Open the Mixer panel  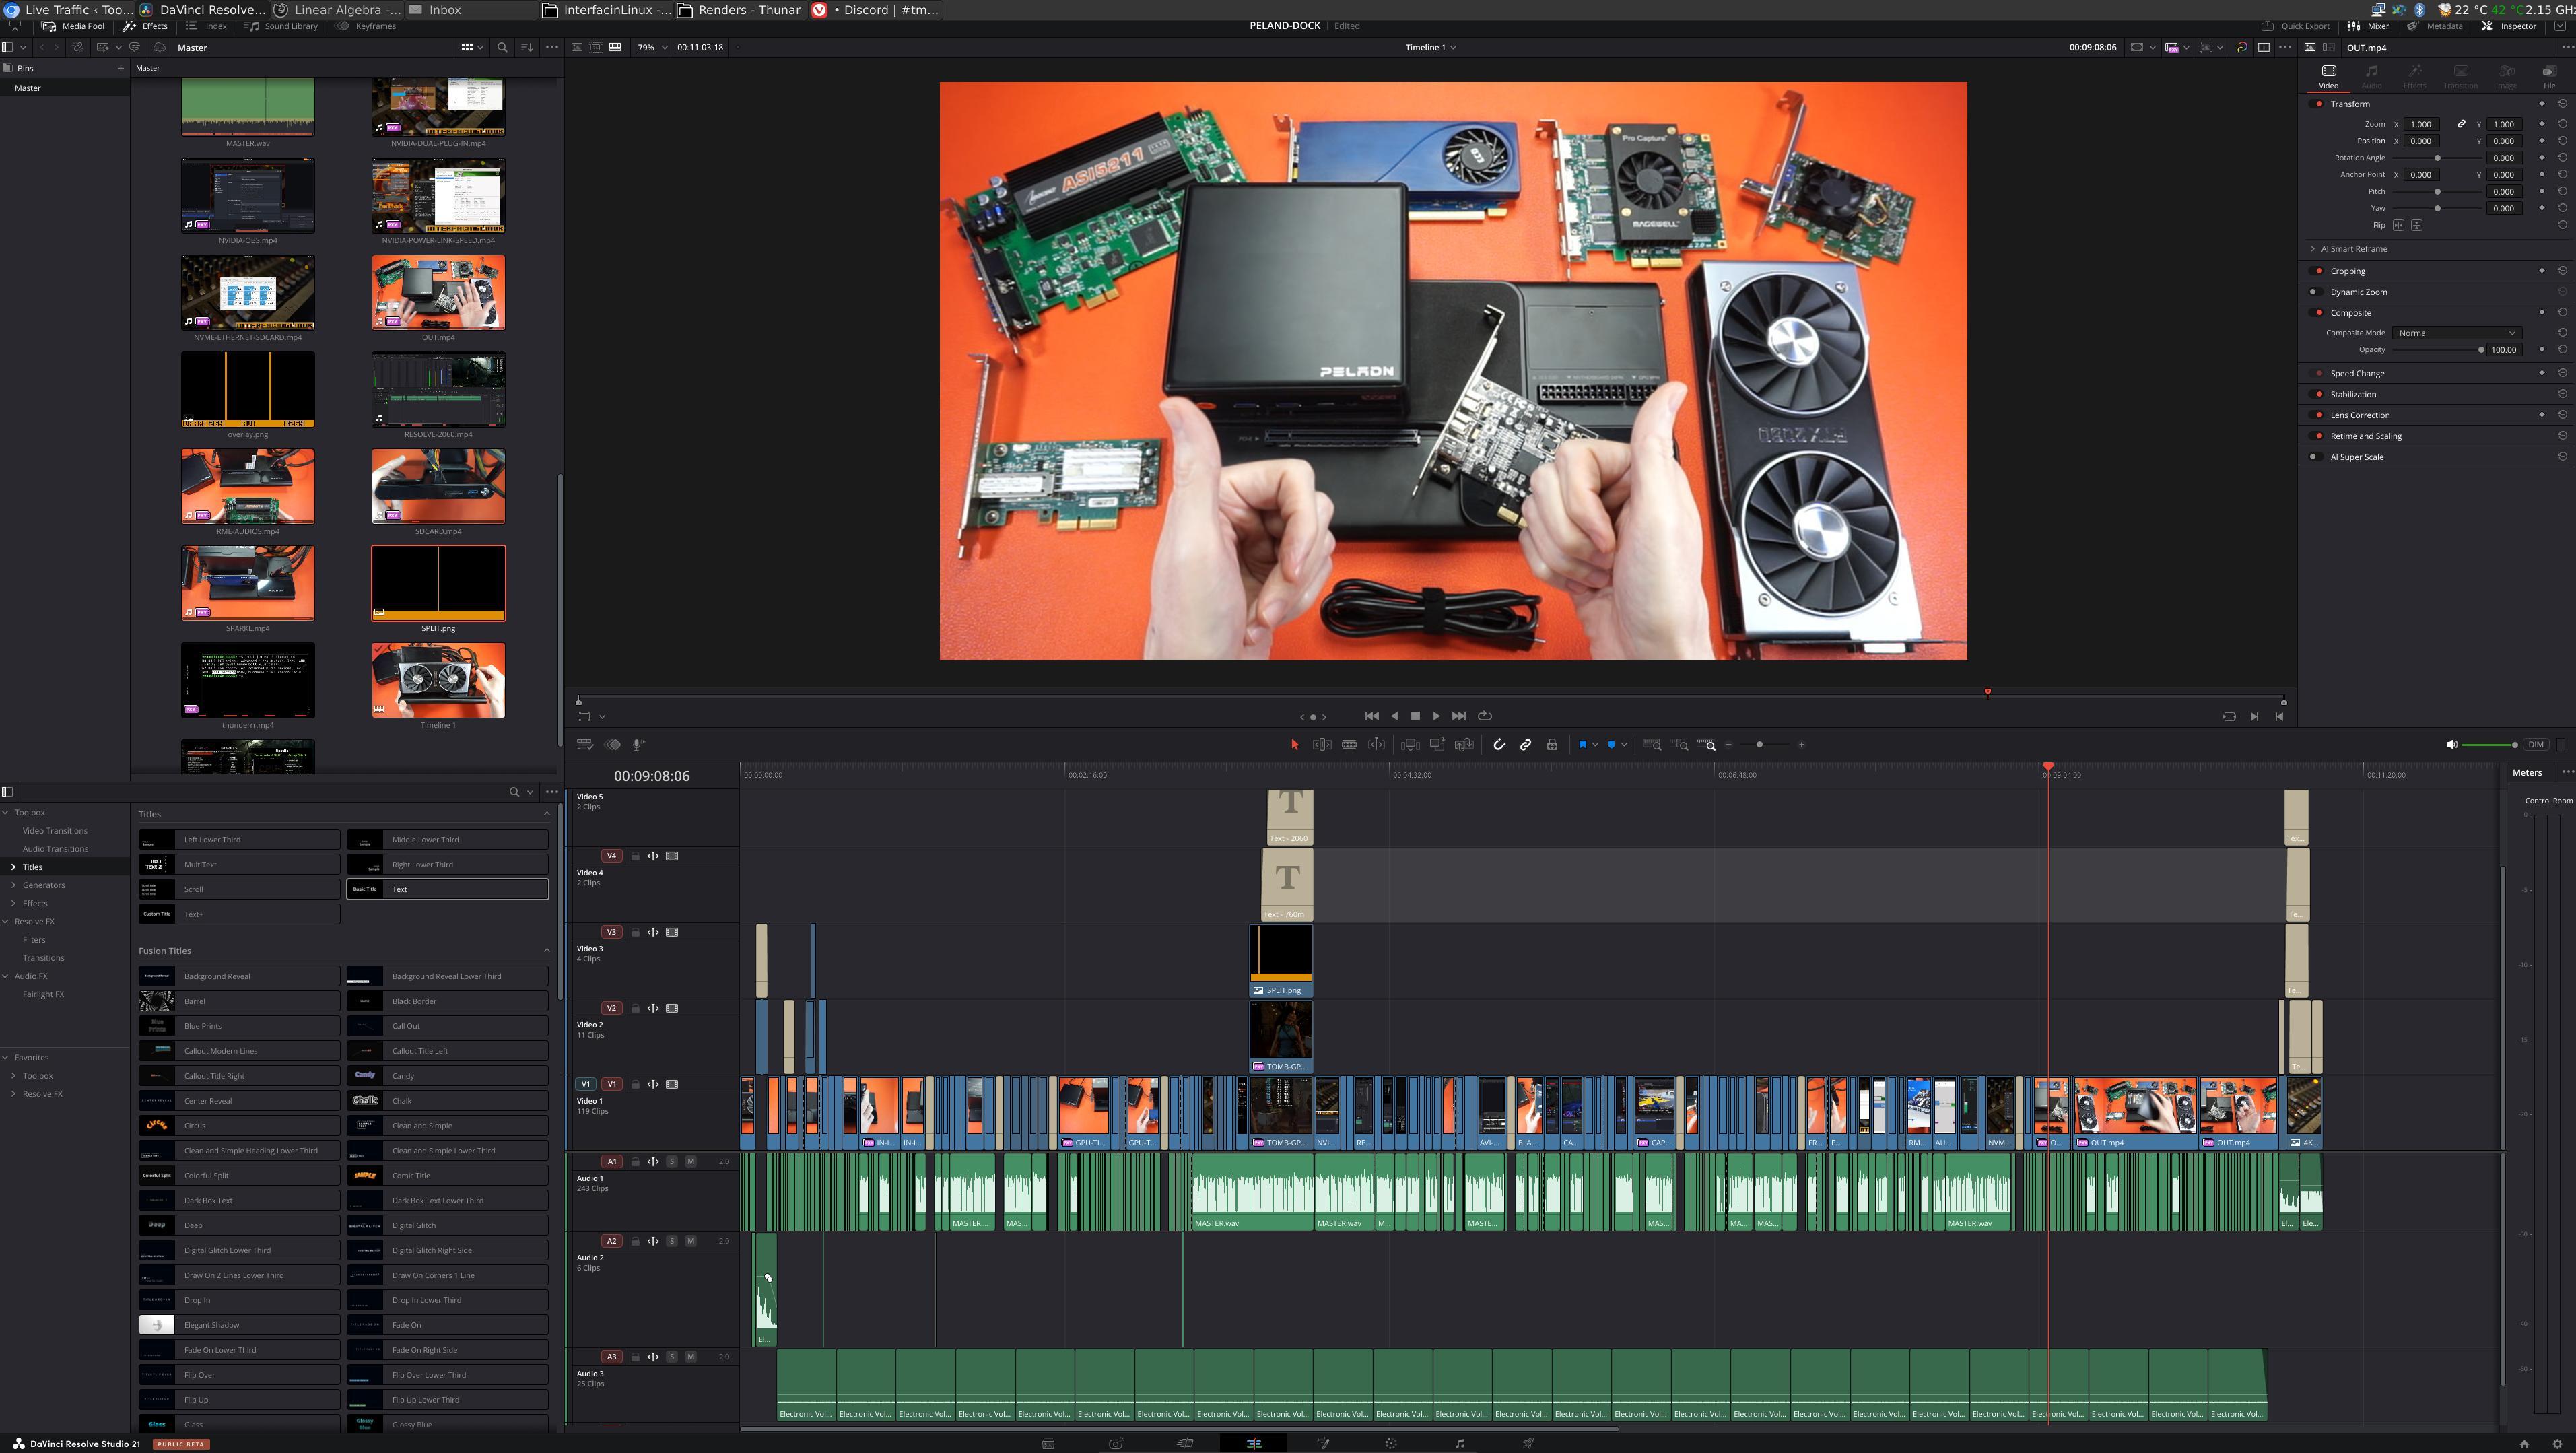[2369, 26]
